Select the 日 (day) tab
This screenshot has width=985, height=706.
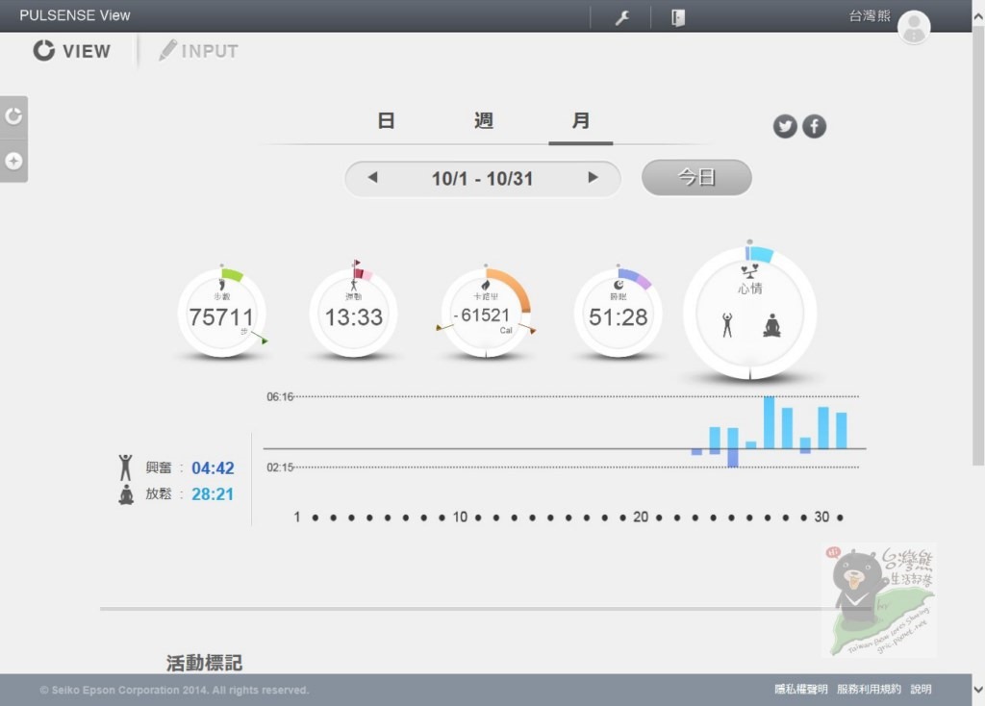click(x=386, y=120)
